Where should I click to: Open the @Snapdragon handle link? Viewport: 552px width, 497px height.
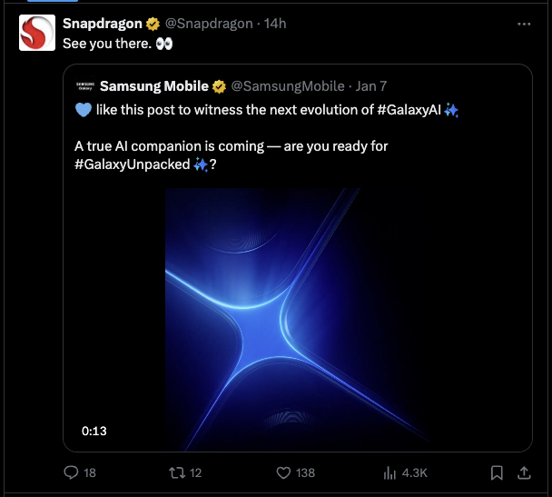209,24
